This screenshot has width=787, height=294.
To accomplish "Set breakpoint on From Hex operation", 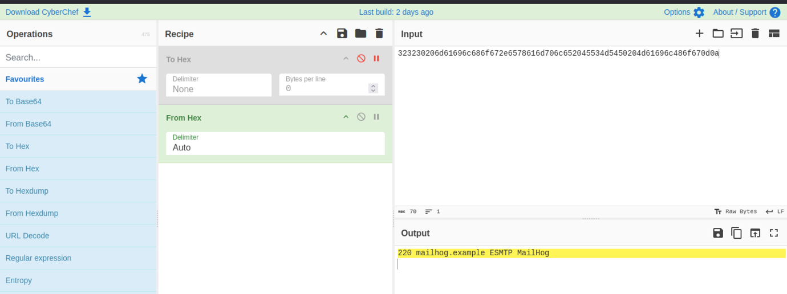I will [x=376, y=117].
